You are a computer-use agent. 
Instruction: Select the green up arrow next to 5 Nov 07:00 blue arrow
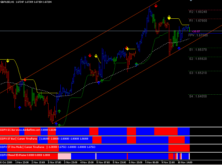(102, 81)
